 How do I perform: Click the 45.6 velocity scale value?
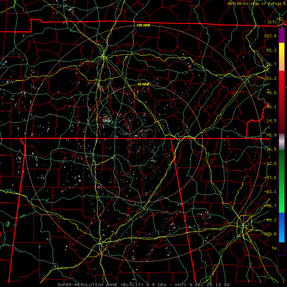click(x=271, y=92)
